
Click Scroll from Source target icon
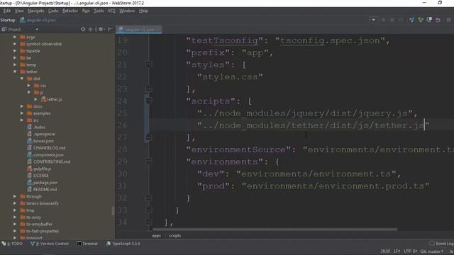click(x=83, y=29)
